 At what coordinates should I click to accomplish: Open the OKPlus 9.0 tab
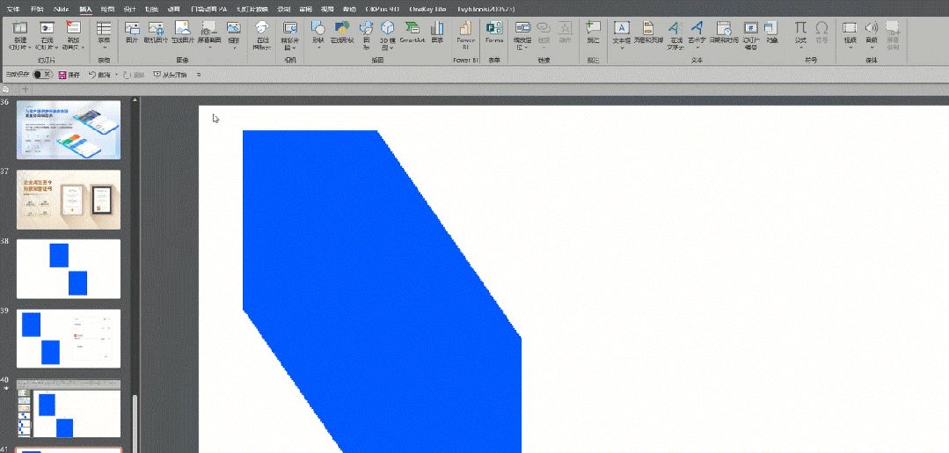click(383, 10)
